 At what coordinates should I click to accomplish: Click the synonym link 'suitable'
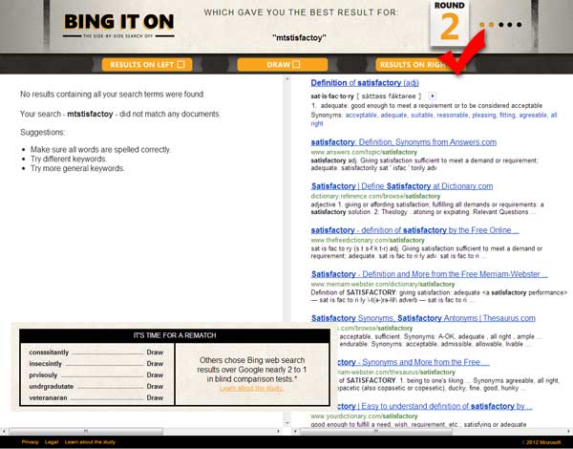tap(422, 116)
